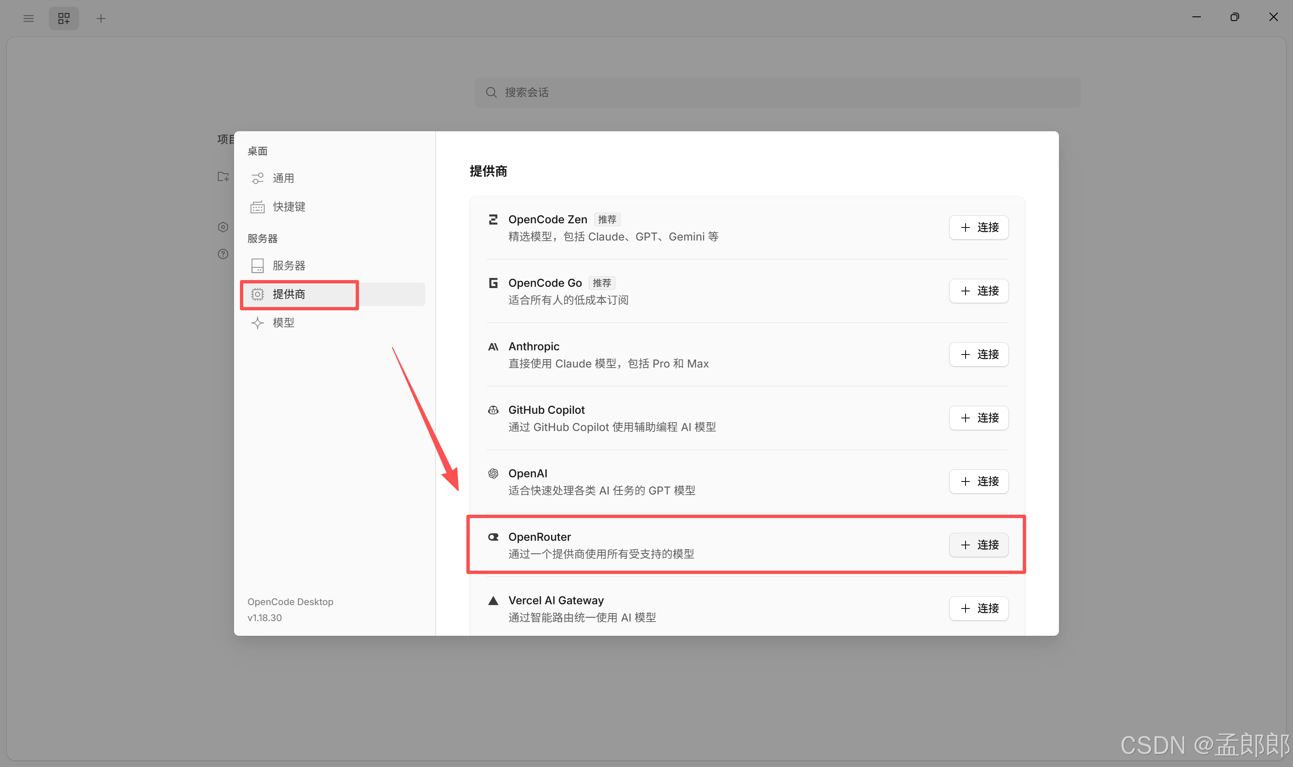Click description 精选模型，包括 Claude、GPT、Gemini 等

(x=613, y=237)
